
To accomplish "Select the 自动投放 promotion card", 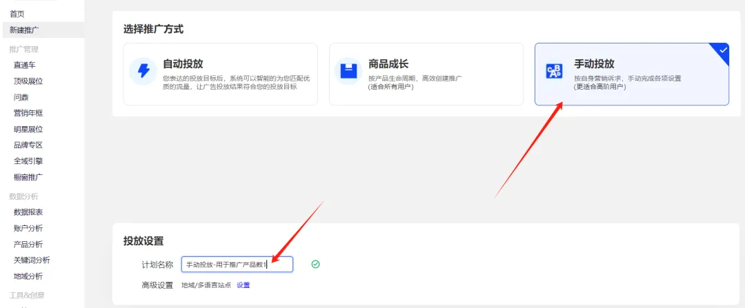I will point(221,74).
